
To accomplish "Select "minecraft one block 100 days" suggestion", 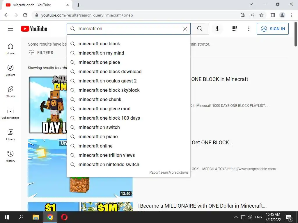I will 128,118.
